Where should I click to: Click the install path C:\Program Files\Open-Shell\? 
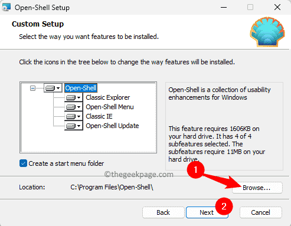(x=112, y=187)
